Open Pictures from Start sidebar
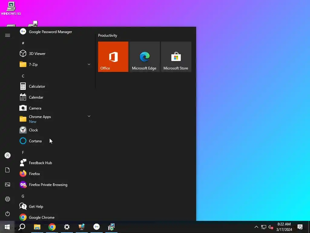Screen dimensions: 310x233 8,184
